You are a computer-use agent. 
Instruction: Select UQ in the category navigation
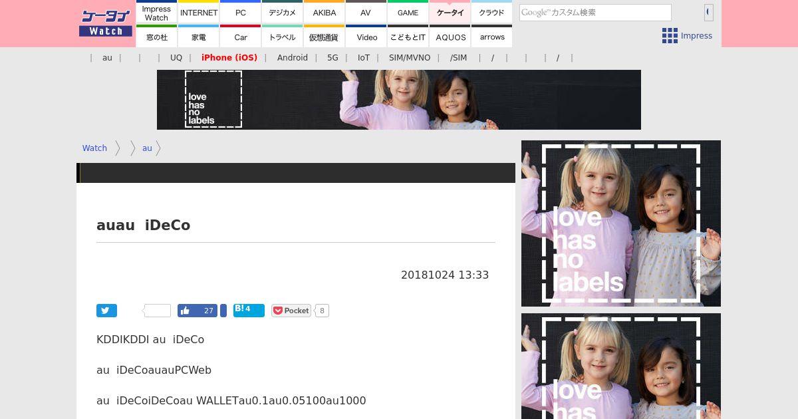pos(176,58)
